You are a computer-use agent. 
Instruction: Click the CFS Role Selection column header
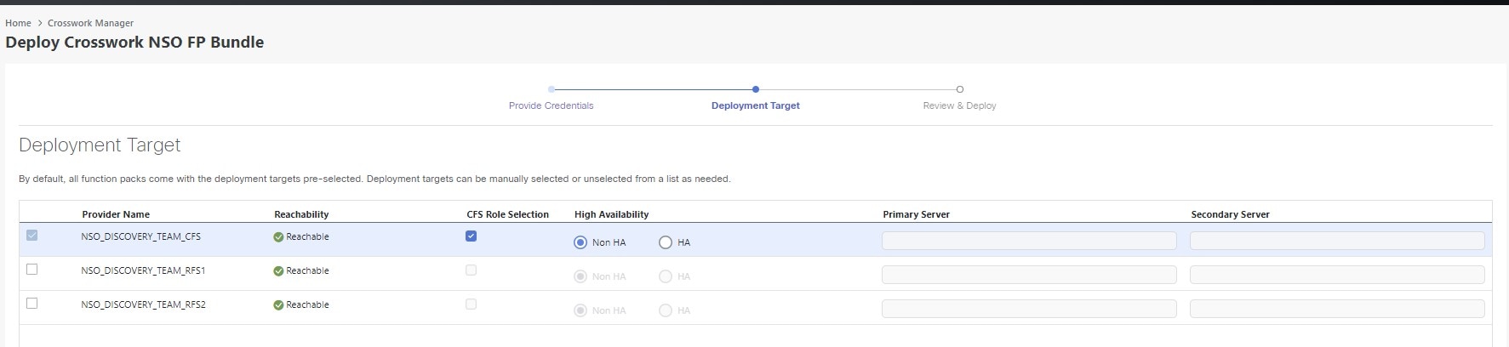(x=507, y=214)
